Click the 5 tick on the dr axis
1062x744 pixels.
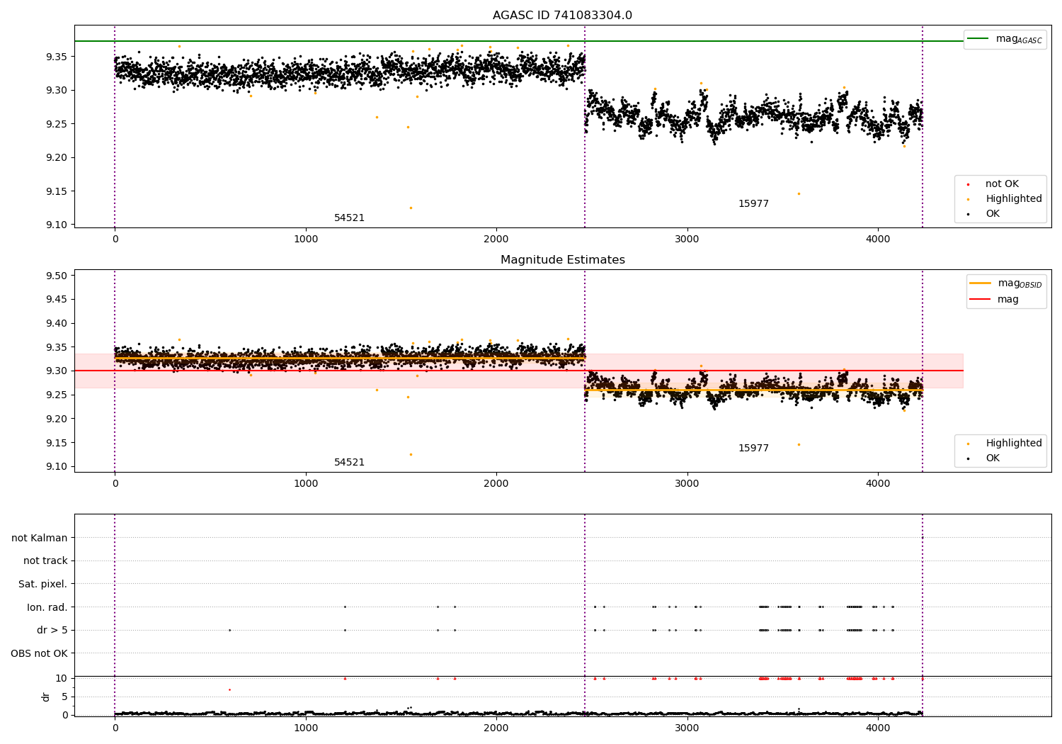tap(64, 697)
